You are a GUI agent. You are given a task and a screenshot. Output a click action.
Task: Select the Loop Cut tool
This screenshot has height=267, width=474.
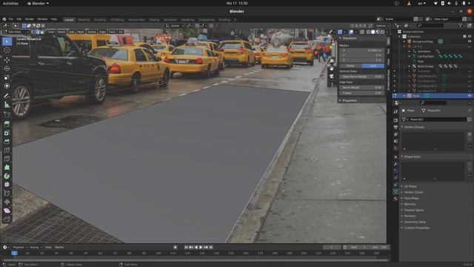7,150
